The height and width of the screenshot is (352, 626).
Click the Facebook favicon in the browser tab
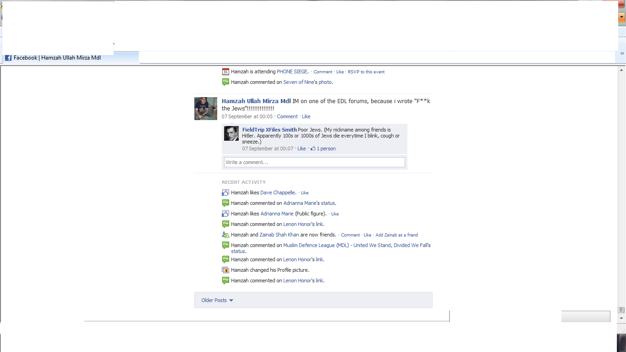click(8, 58)
